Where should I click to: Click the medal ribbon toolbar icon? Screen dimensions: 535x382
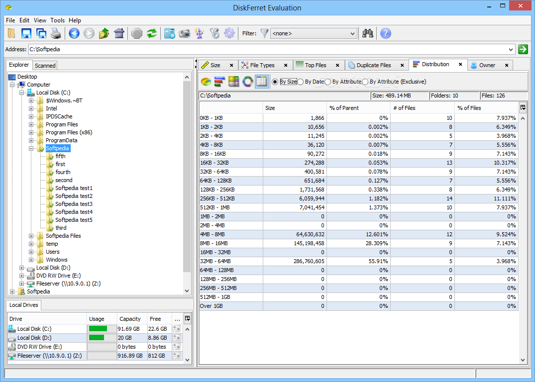coord(214,33)
